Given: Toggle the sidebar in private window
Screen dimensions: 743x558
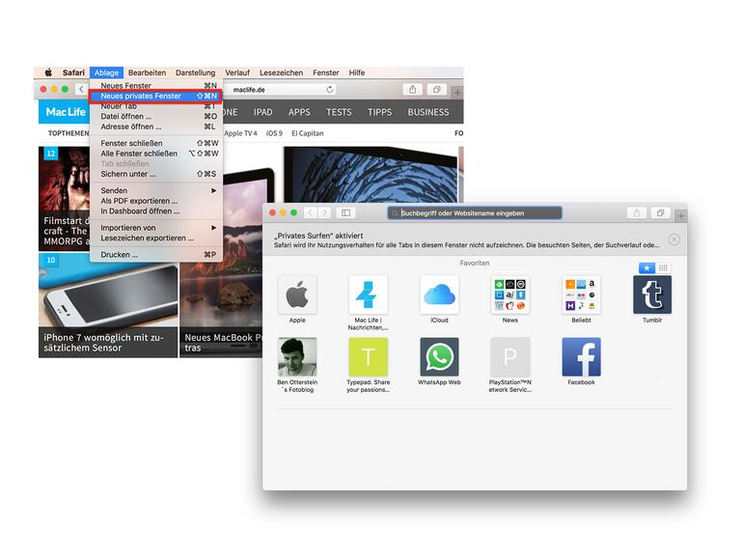Looking at the screenshot, I should point(345,212).
